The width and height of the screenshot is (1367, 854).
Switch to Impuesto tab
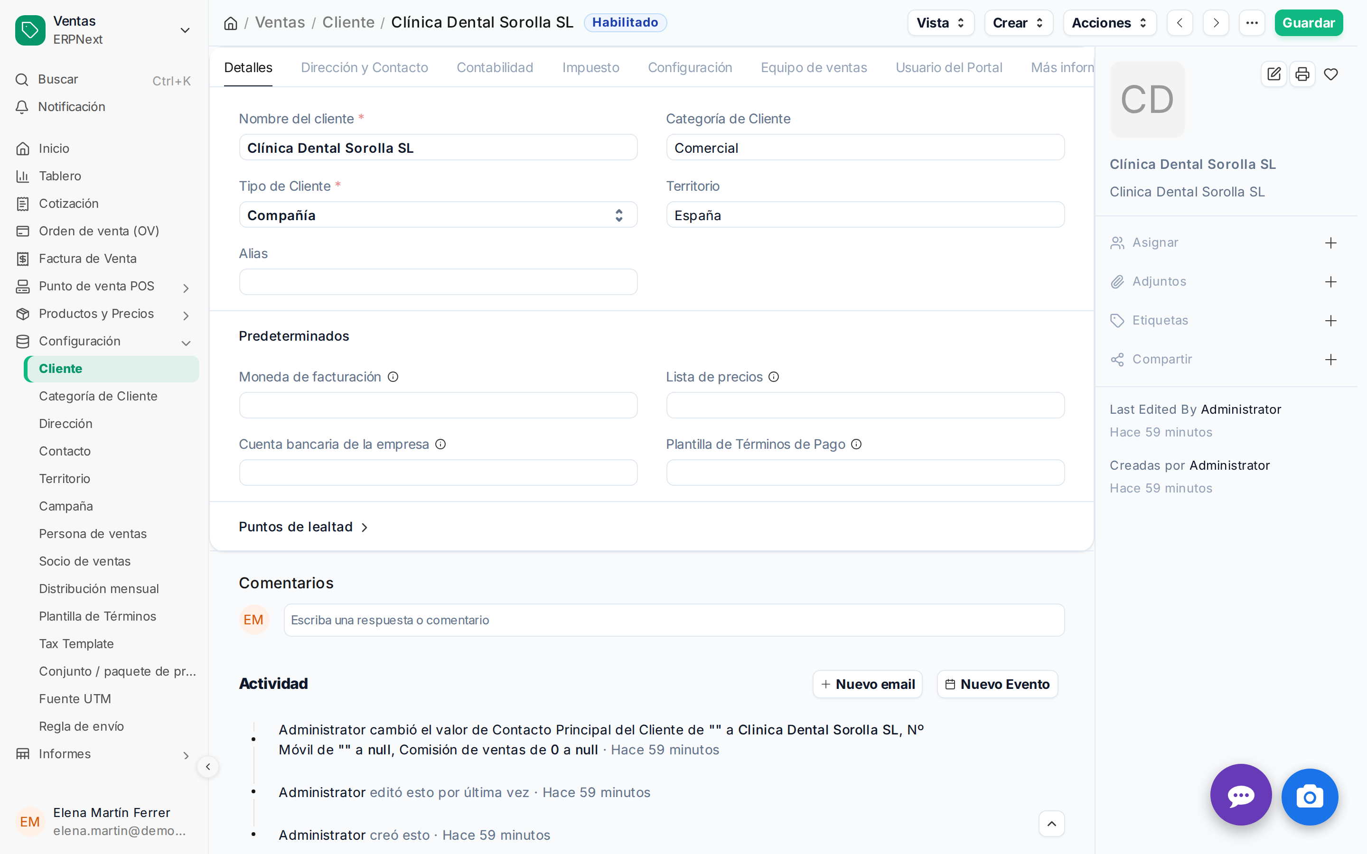591,68
